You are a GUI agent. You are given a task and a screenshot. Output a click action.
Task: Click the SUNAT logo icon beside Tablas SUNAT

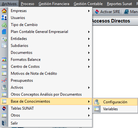click(4, 108)
